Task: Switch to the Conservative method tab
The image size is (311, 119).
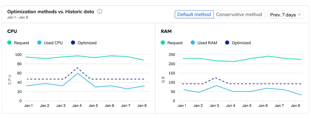Action: coord(239,14)
